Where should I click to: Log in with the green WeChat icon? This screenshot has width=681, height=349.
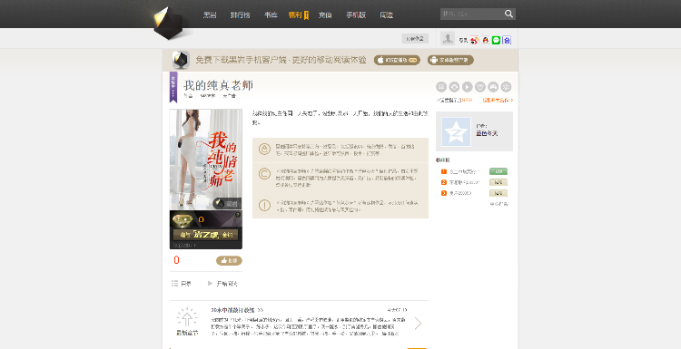coord(496,40)
